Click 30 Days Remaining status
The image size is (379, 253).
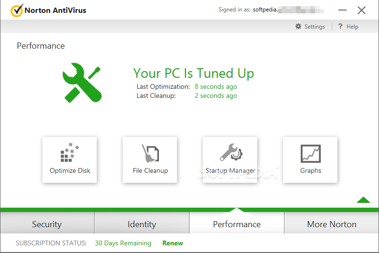[x=123, y=243]
